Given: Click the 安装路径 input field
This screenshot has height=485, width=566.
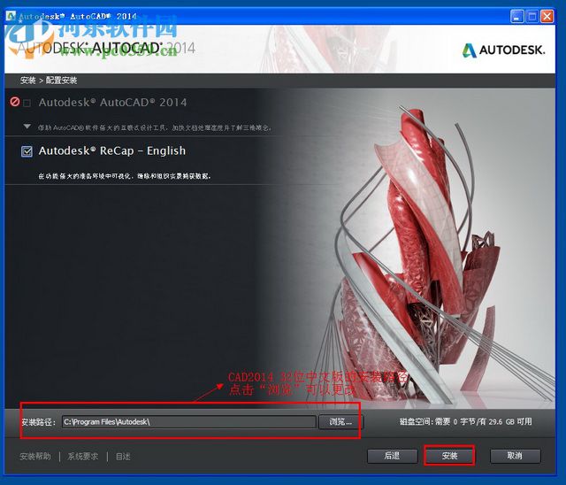Looking at the screenshot, I should pos(188,421).
